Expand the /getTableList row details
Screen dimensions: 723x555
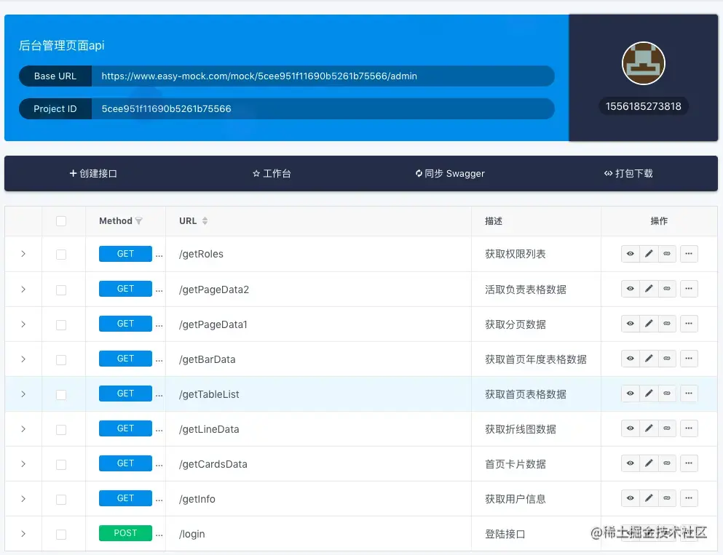(x=23, y=394)
